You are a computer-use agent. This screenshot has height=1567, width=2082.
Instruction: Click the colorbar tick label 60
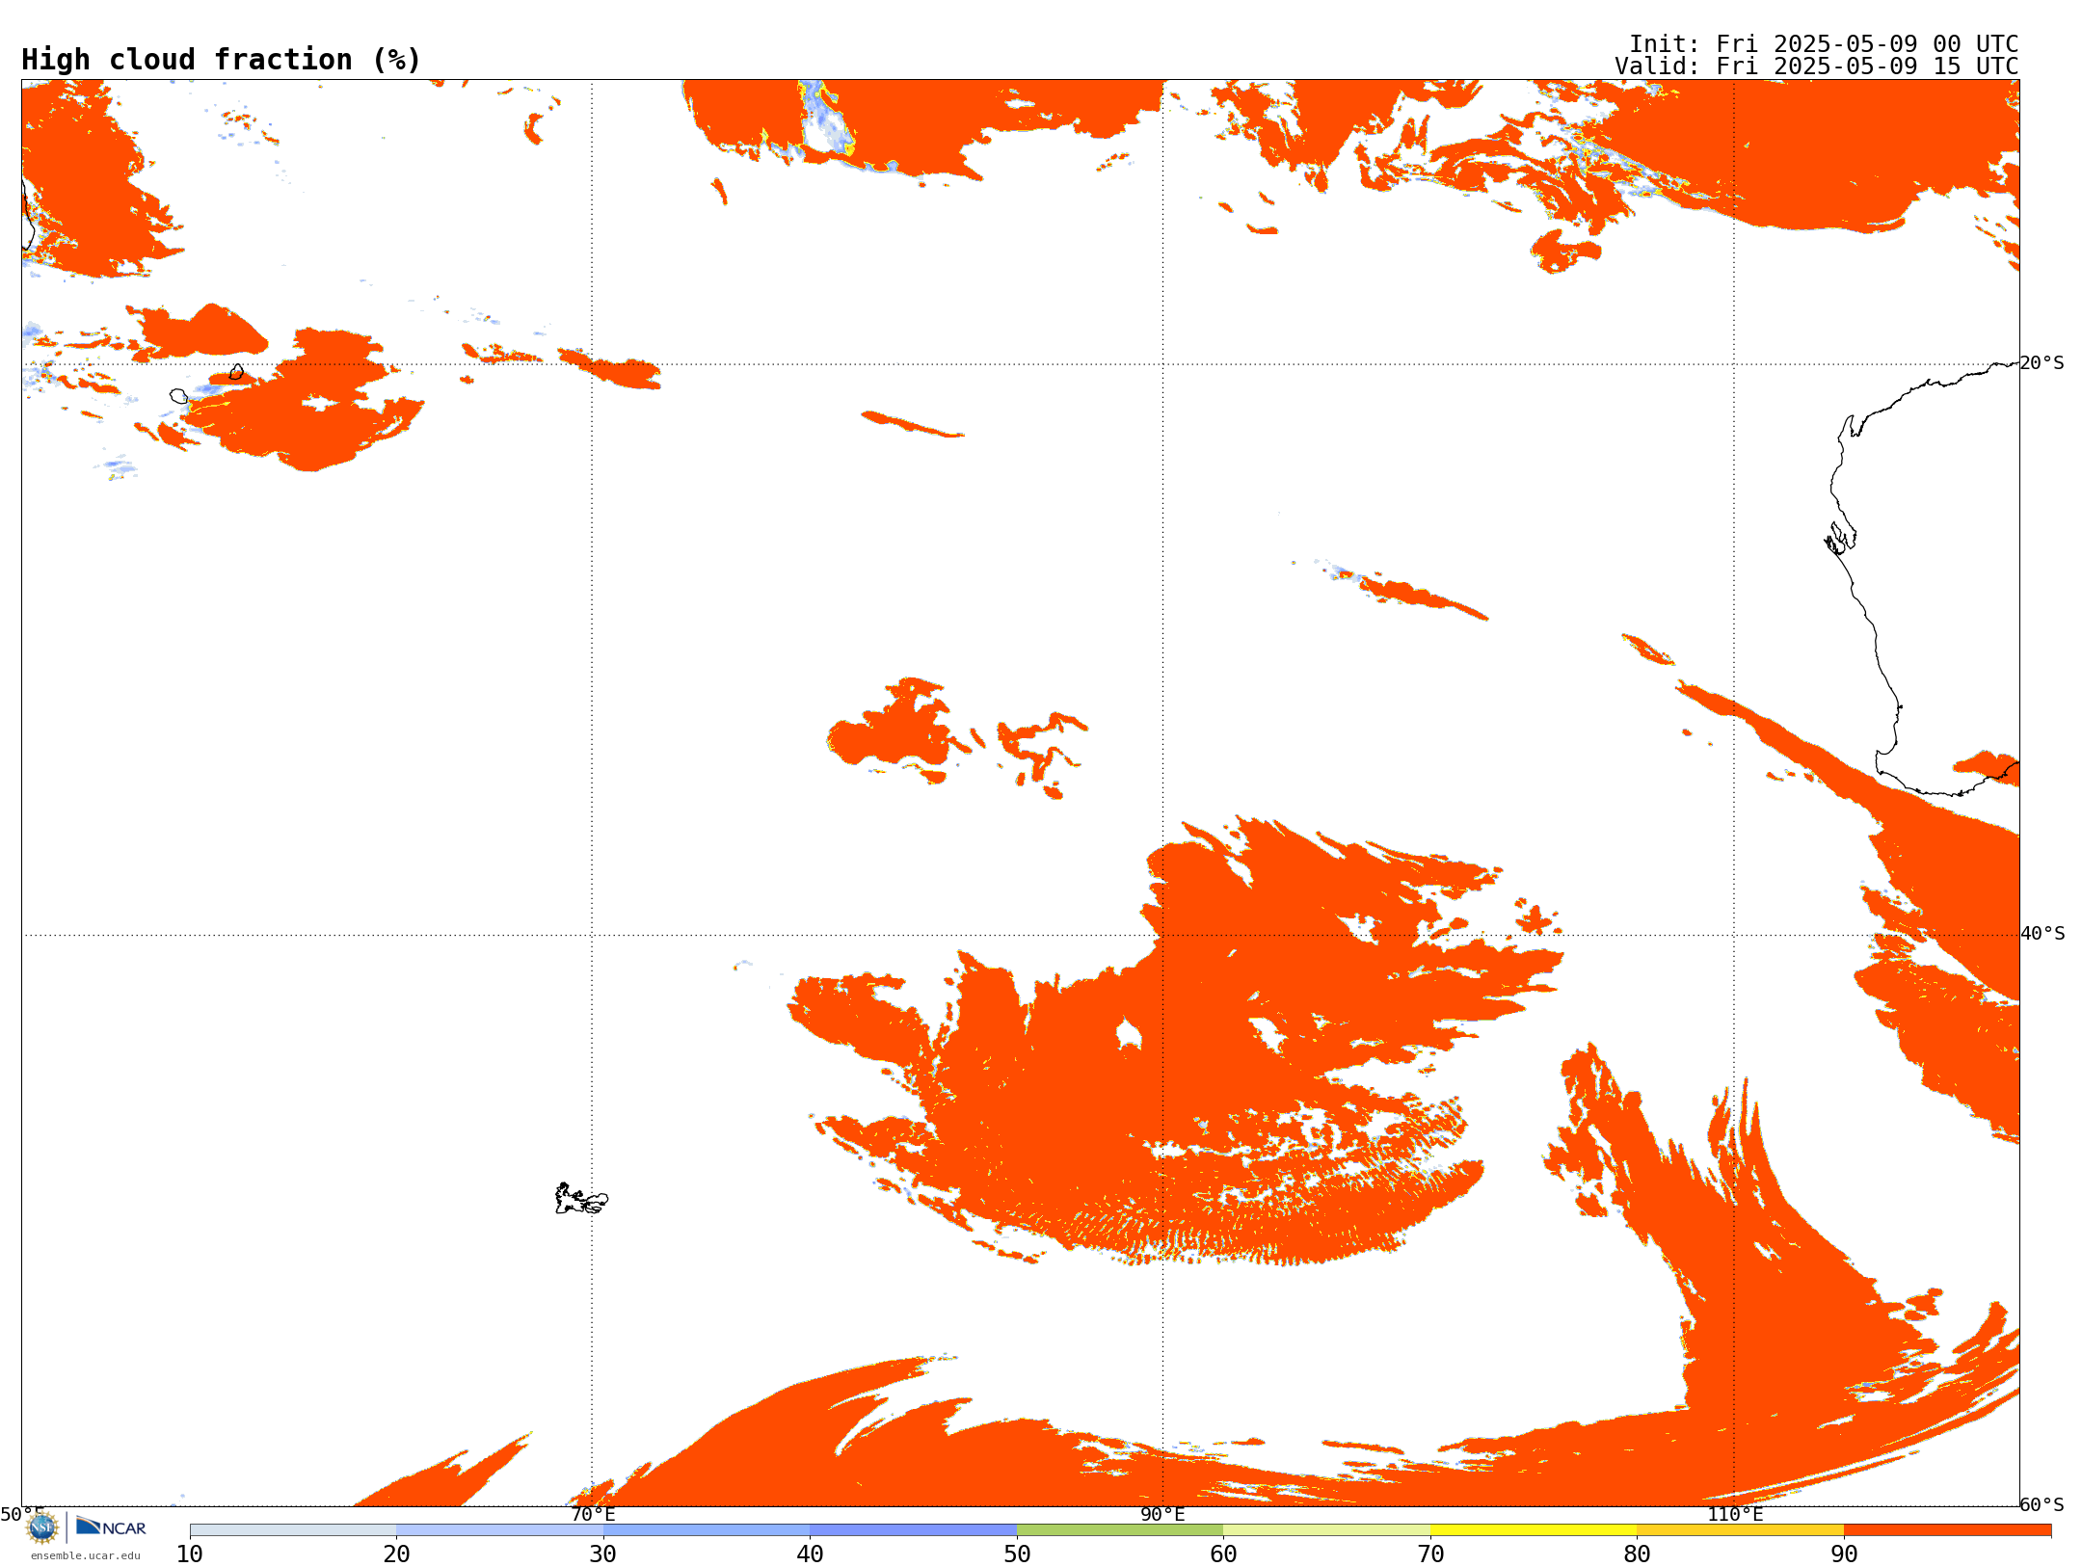(1223, 1554)
